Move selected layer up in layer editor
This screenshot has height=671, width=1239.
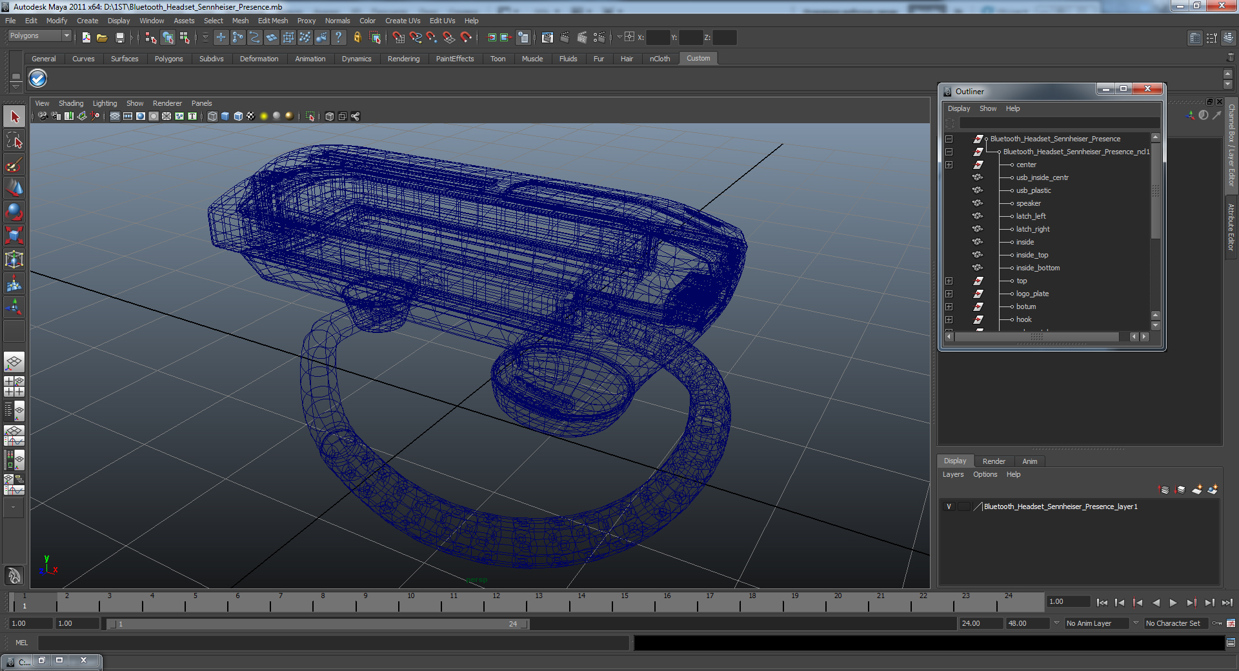tap(1163, 490)
